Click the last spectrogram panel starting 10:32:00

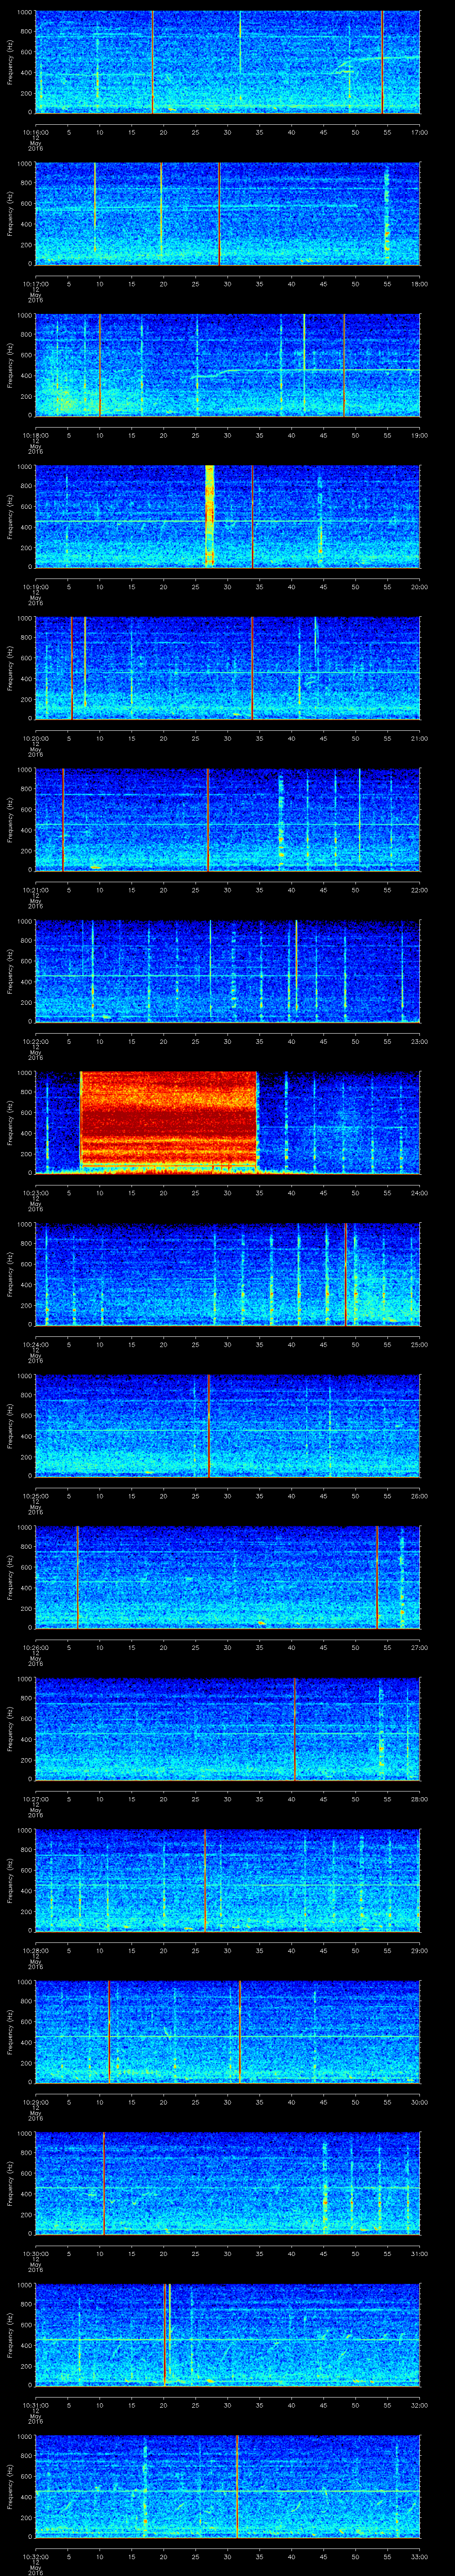coord(227,2486)
